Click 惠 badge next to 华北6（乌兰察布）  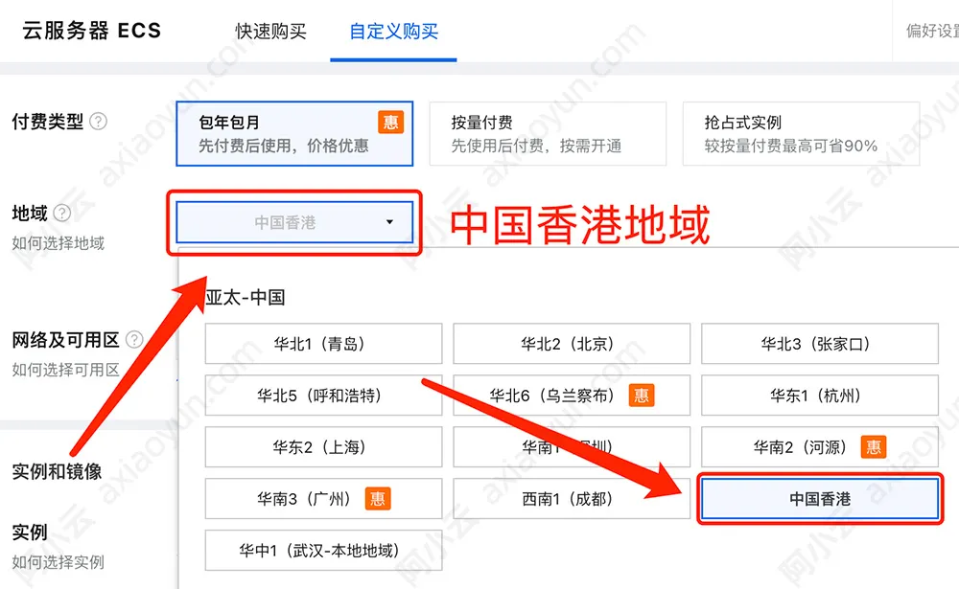pos(641,396)
